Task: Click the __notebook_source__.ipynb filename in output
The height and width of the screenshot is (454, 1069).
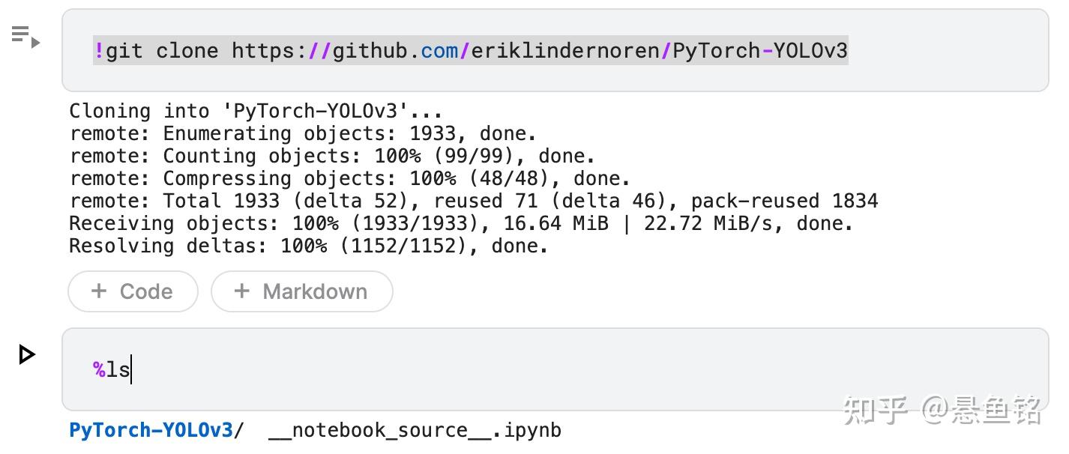Action: 415,431
